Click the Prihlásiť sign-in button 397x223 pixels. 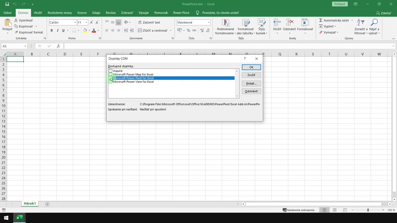click(340, 4)
